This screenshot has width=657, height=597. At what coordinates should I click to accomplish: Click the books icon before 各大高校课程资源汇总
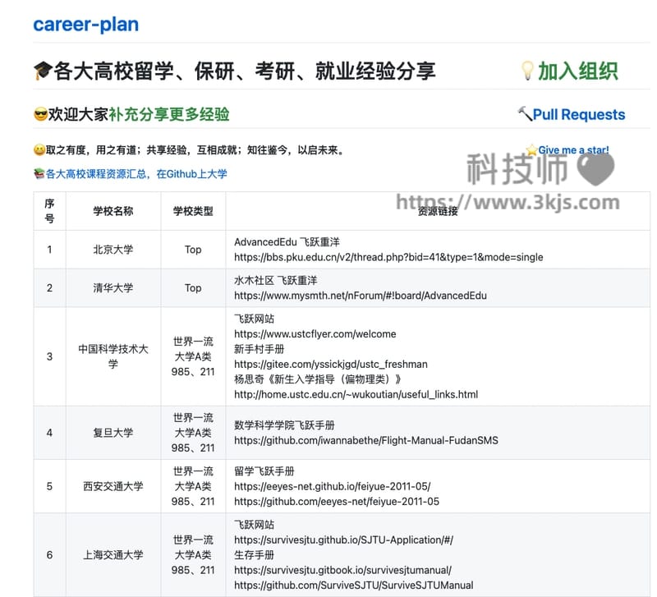click(x=39, y=173)
